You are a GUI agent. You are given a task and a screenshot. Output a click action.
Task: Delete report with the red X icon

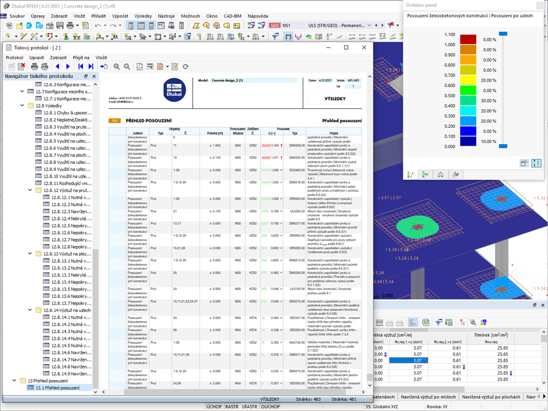21,66
